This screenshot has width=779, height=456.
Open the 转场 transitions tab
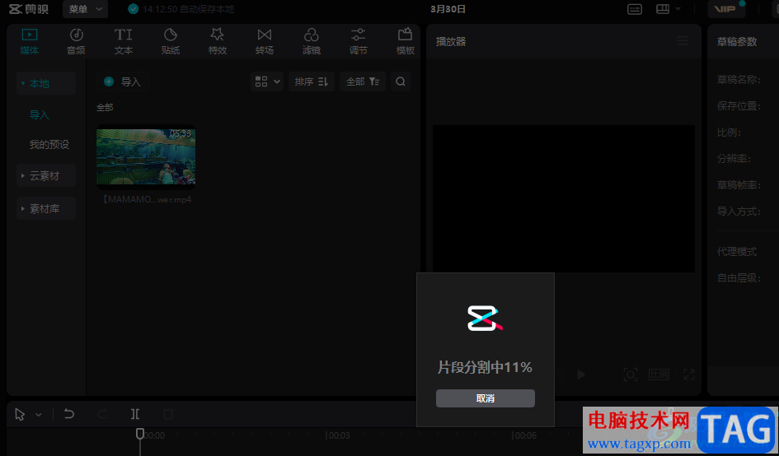[x=265, y=42]
